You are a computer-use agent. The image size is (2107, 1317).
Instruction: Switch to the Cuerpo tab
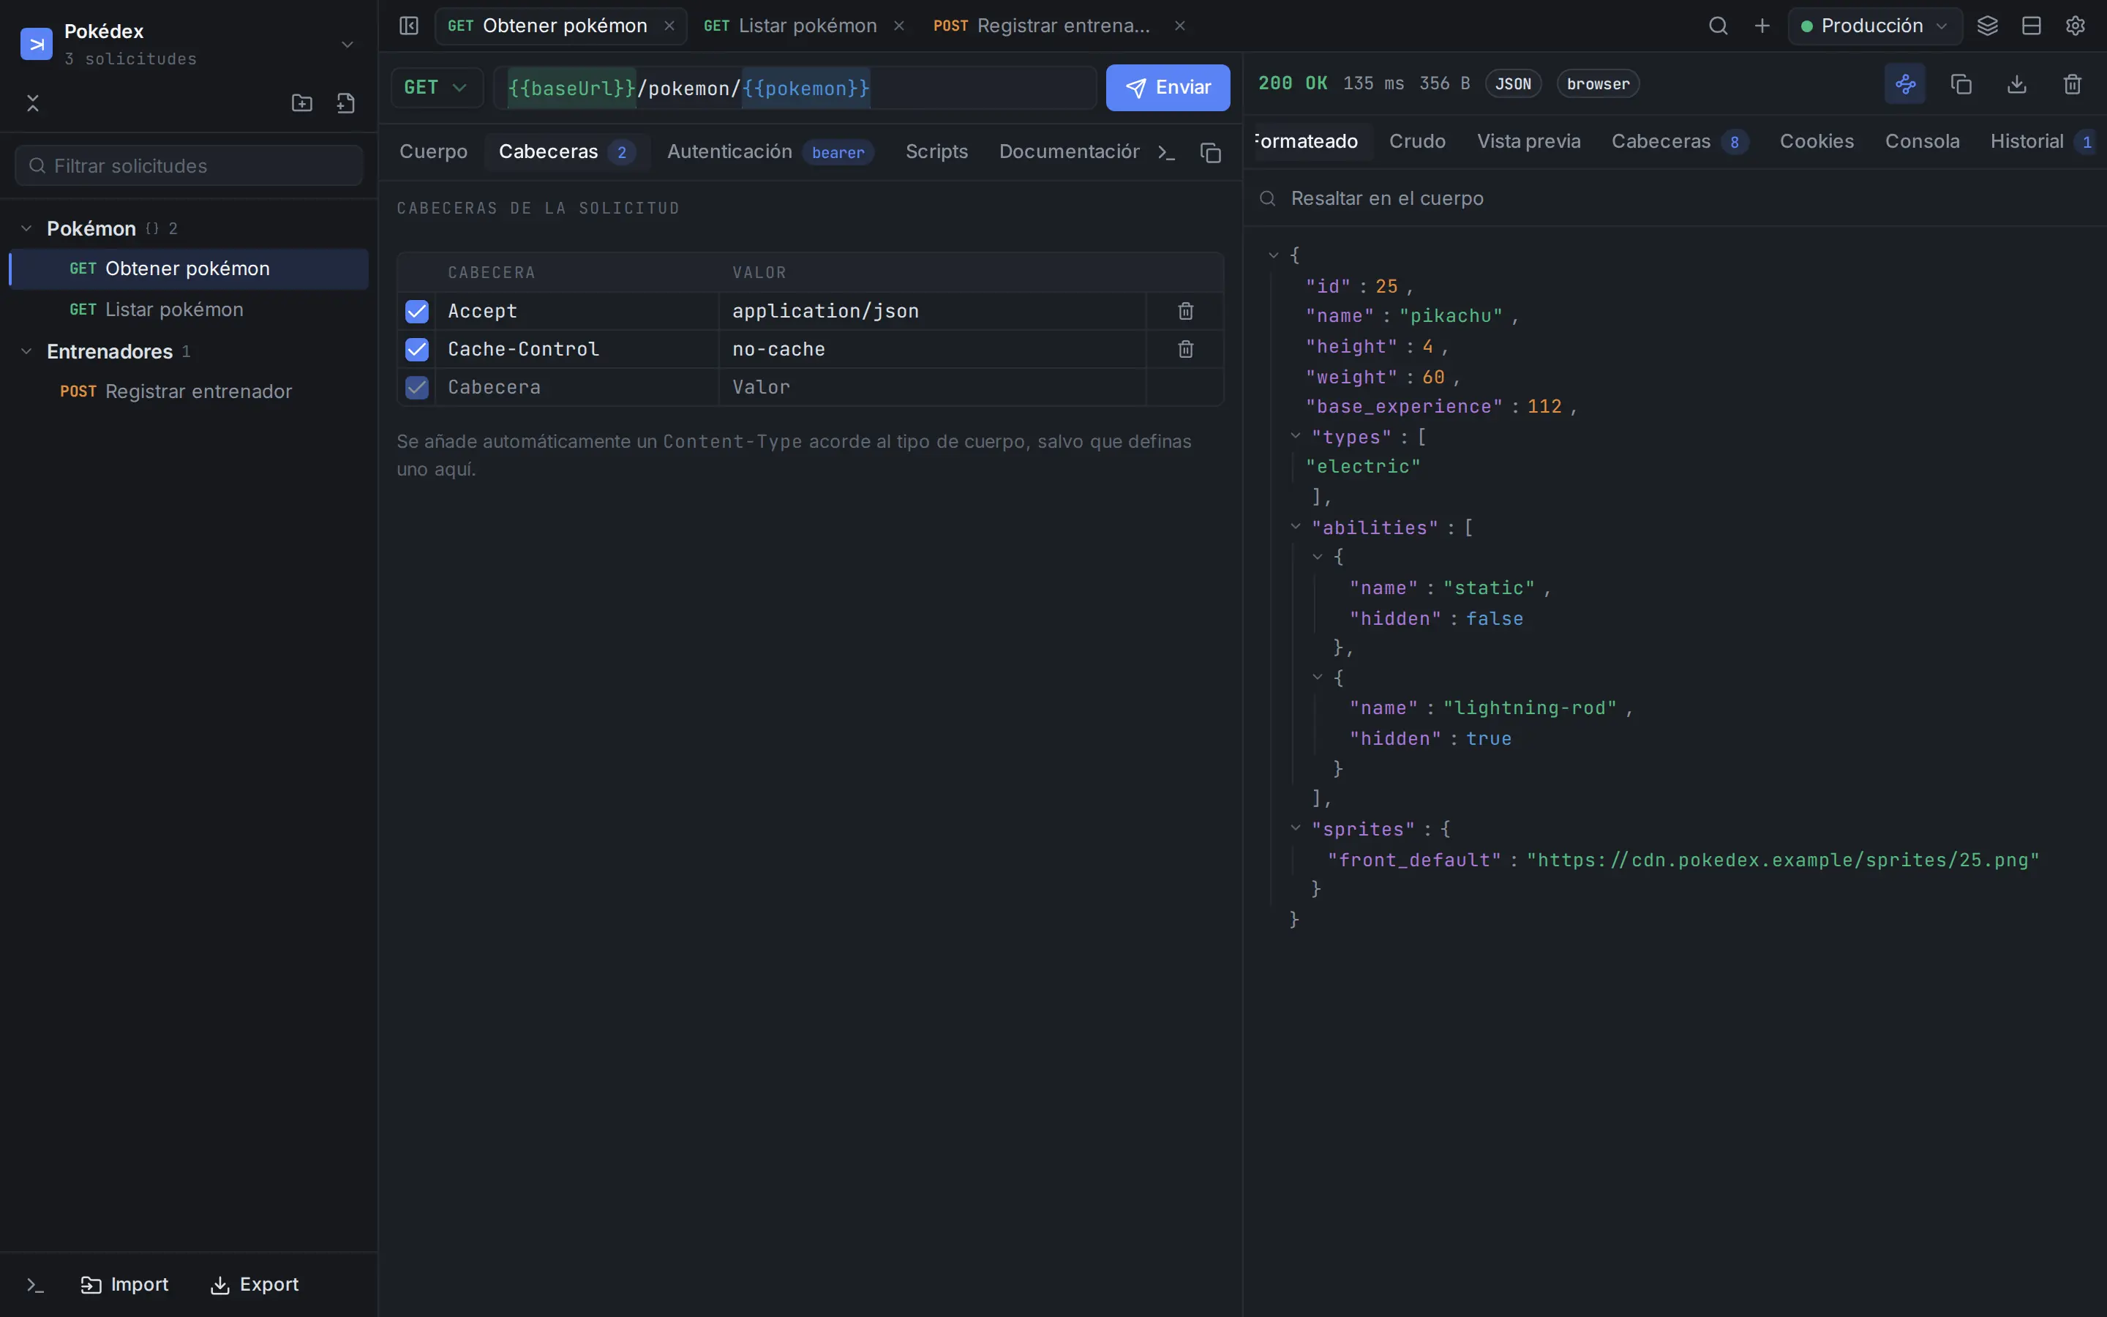click(432, 151)
